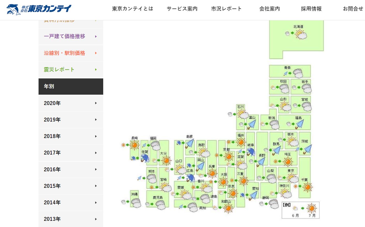Open the 沿線別・駅別価格 link

tap(64, 53)
